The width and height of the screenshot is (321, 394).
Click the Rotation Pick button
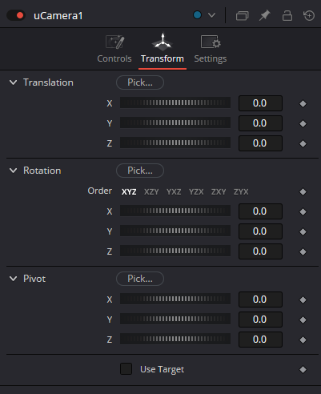140,171
